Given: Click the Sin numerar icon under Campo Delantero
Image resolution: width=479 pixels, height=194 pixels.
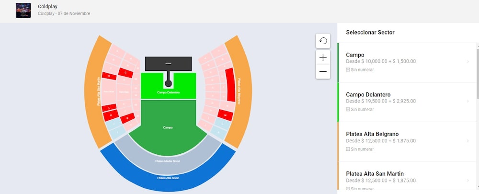Looking at the screenshot, I should (x=348, y=110).
